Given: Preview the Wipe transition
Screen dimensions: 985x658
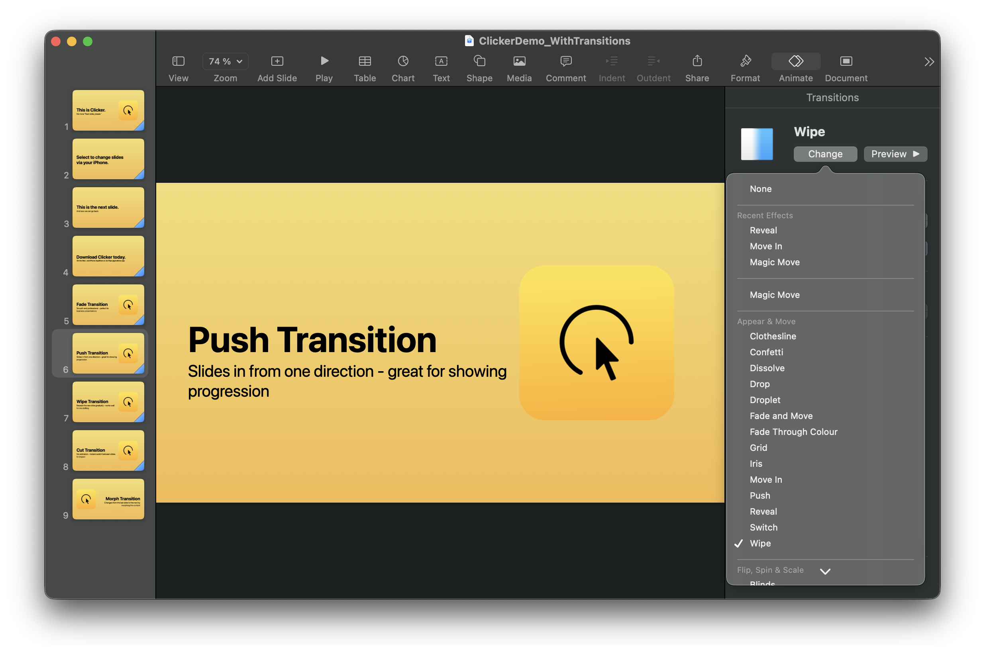Looking at the screenshot, I should pos(895,154).
